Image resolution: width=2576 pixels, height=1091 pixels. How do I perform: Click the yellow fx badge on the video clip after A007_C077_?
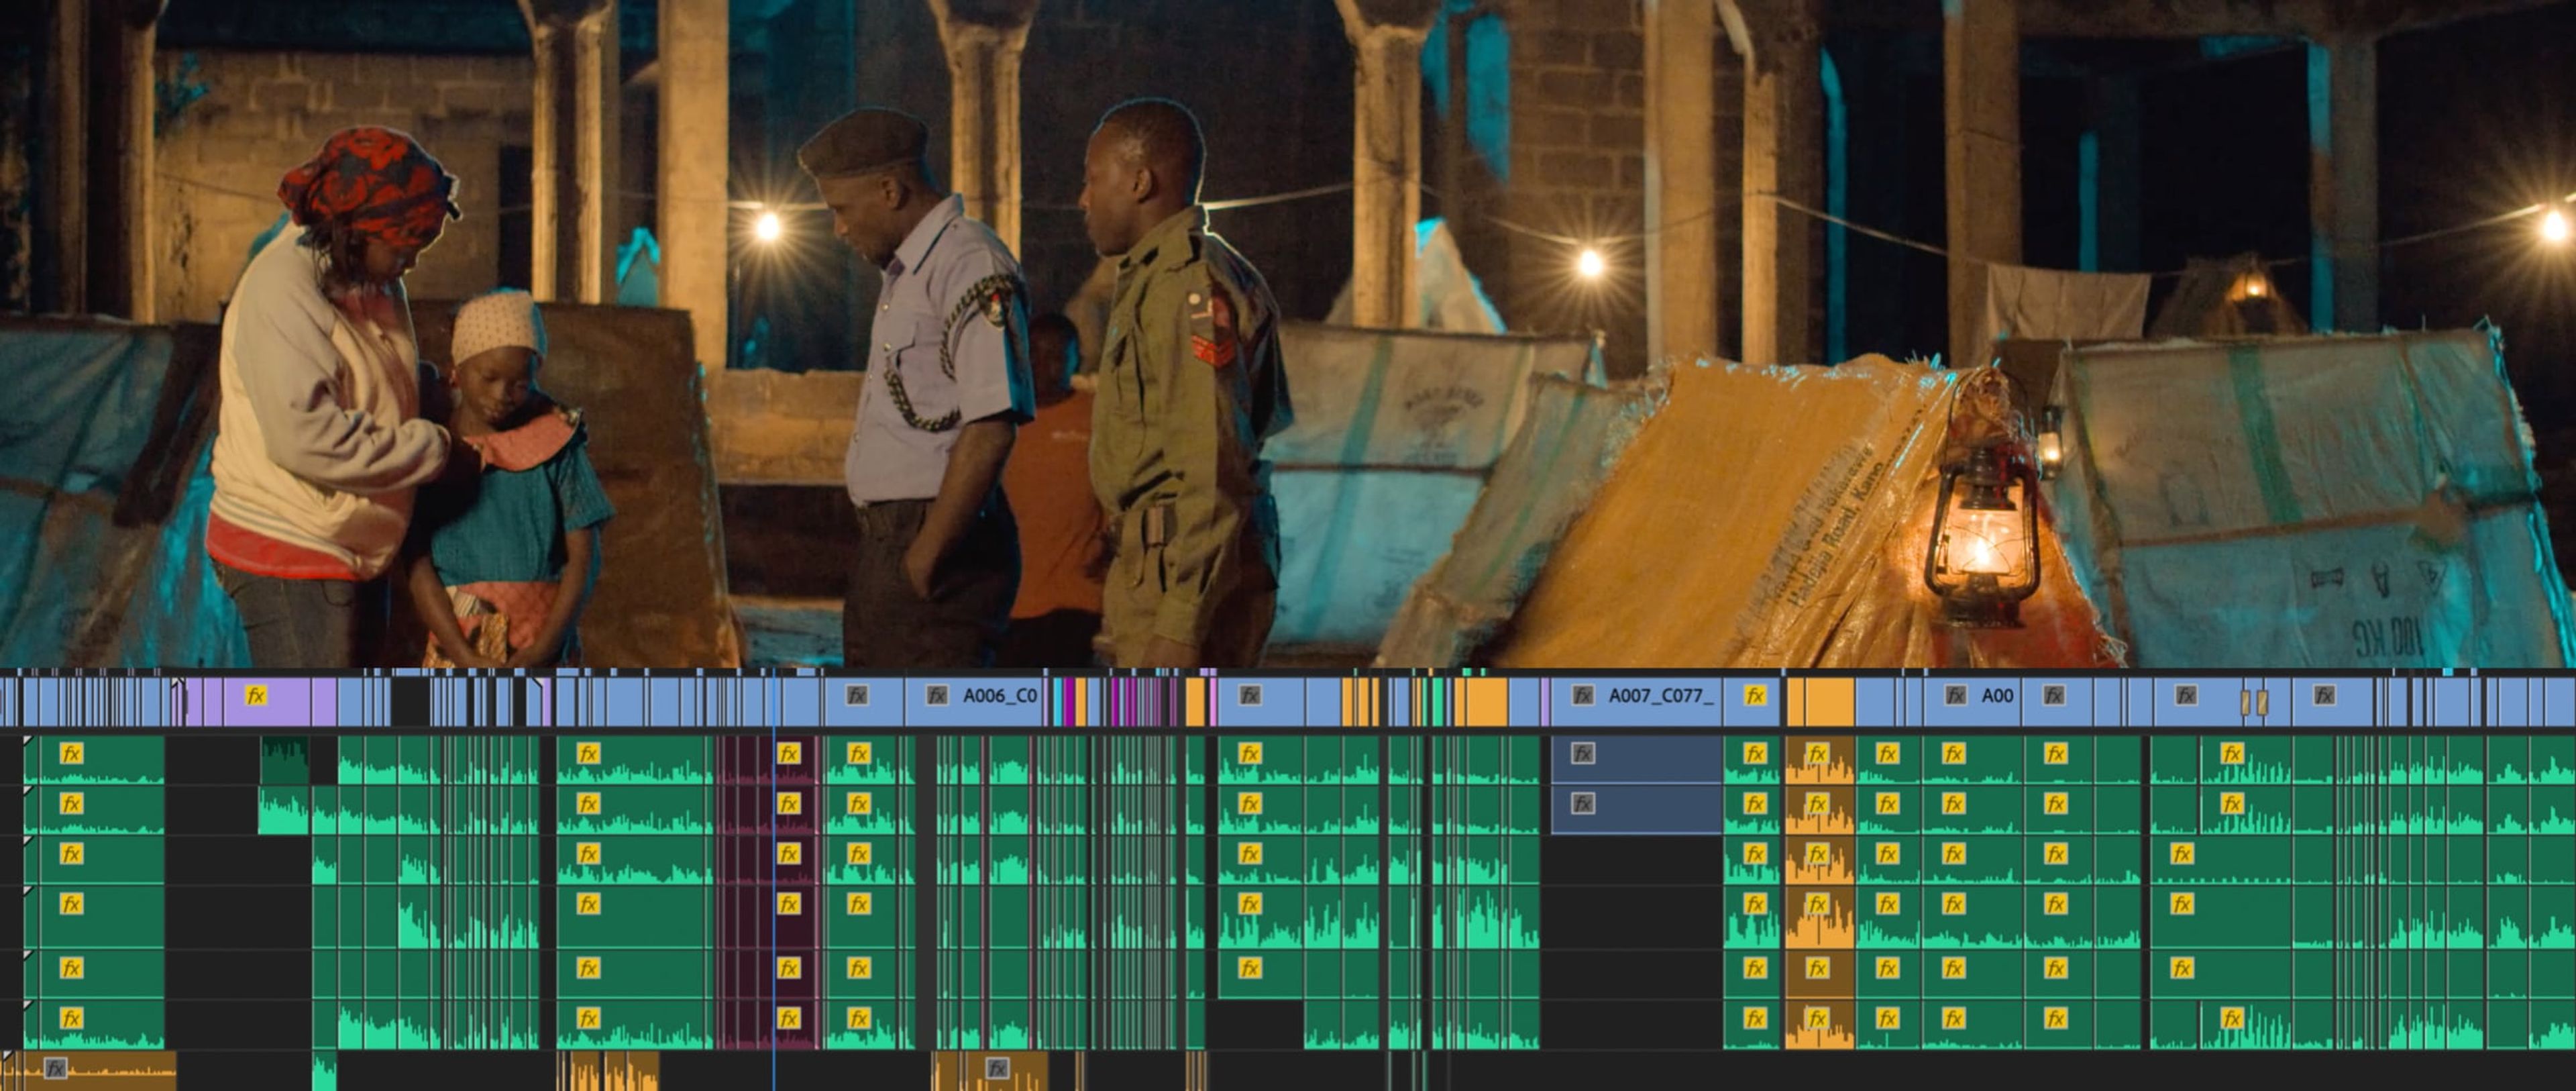point(1755,695)
